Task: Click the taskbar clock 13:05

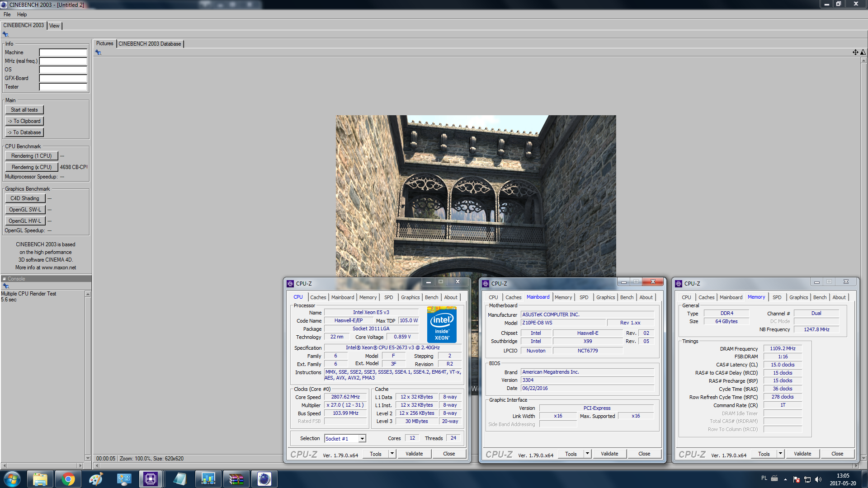Action: (x=843, y=476)
